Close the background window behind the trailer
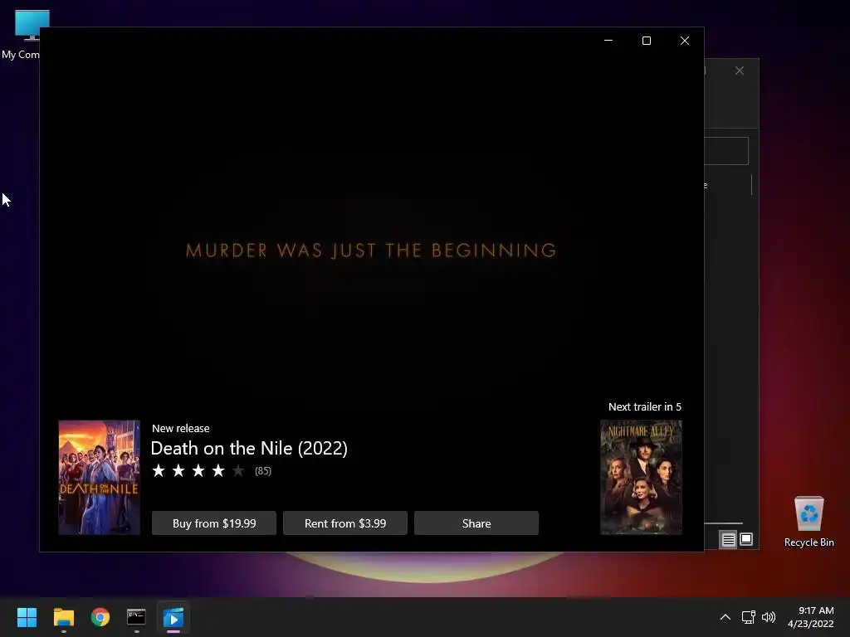 (x=740, y=71)
